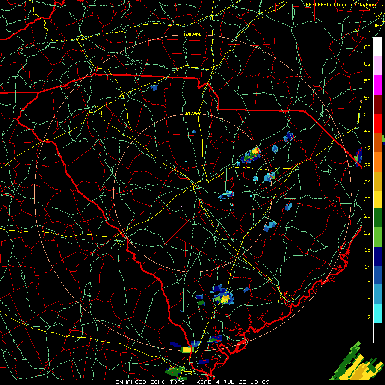
Task: Click the legend value "26"
Action: tap(367, 216)
